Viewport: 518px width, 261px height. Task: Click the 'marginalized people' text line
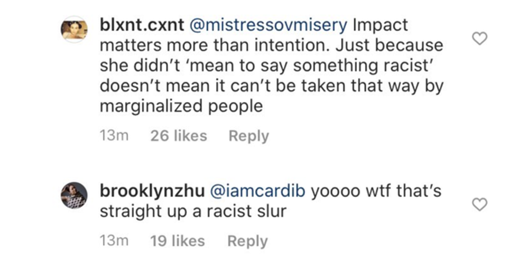point(181,107)
